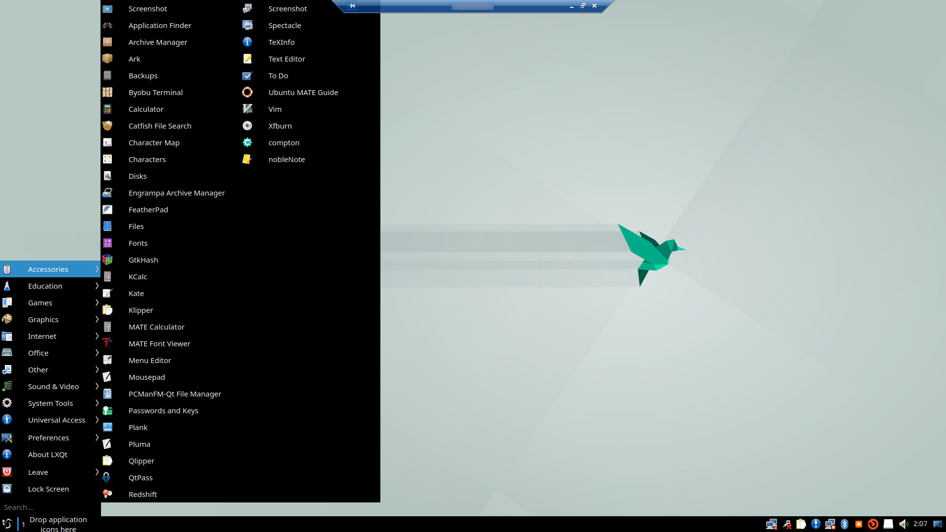
Task: Open the Plank dock entry
Action: [x=170, y=428]
